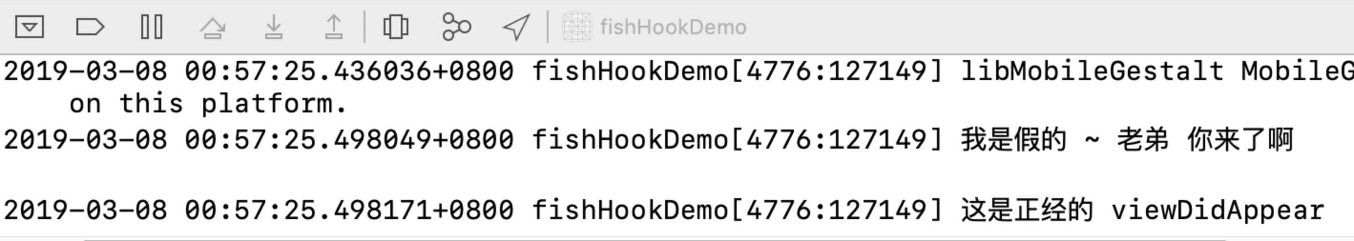Click the empty console line above last log
The height and width of the screenshot is (241, 1354).
pyautogui.click(x=677, y=175)
